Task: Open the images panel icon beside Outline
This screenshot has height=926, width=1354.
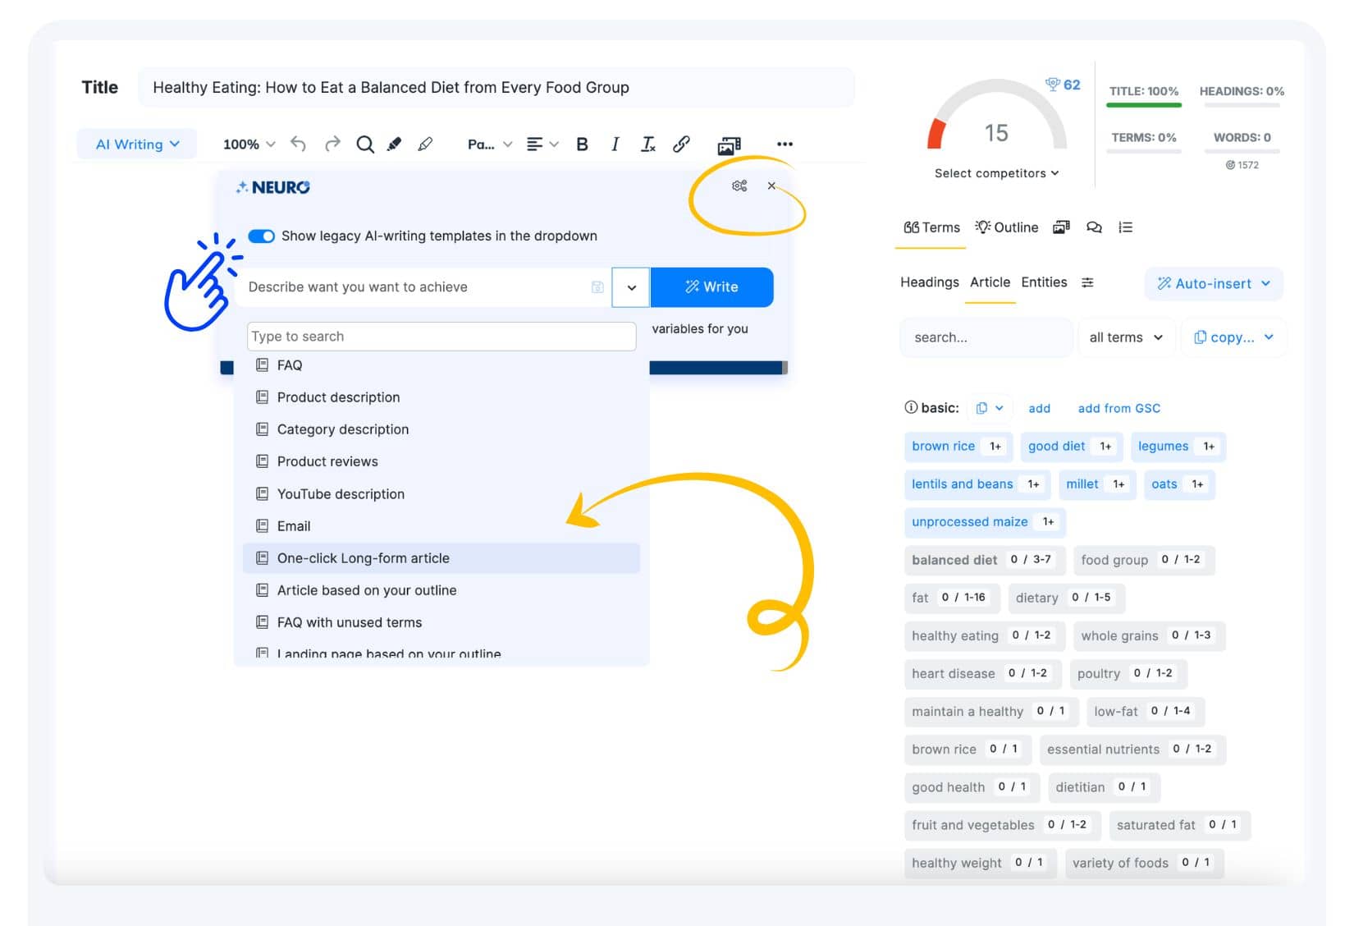Action: click(x=1062, y=227)
